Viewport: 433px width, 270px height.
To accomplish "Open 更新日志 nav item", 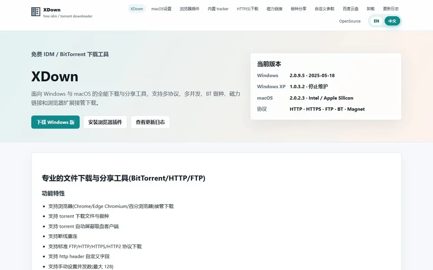I will [391, 9].
